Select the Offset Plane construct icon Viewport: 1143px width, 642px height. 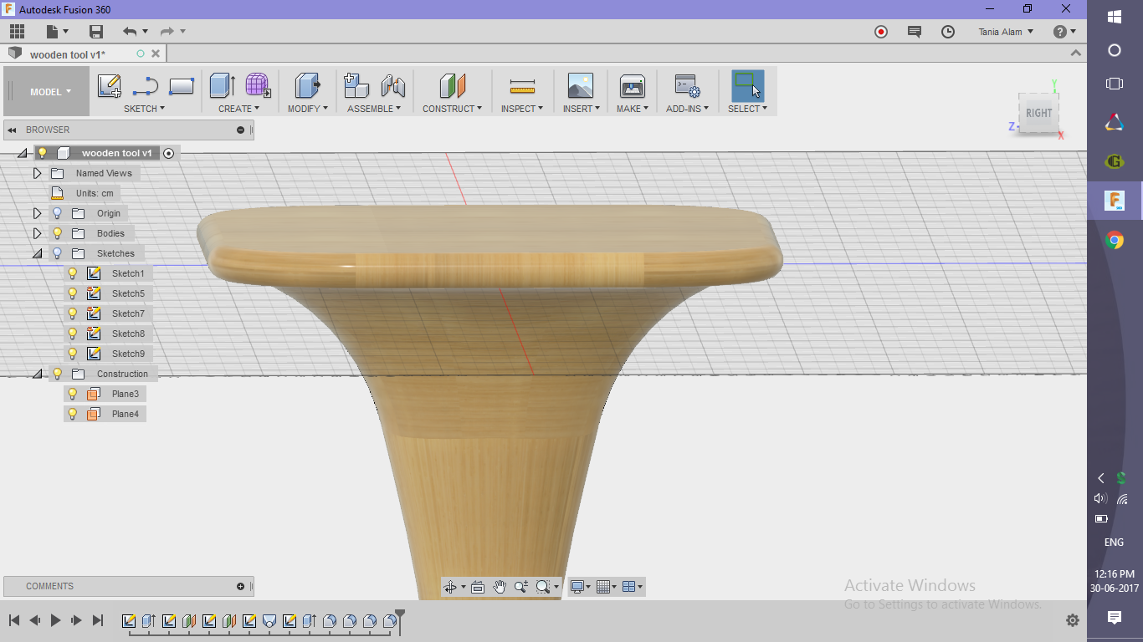[x=452, y=86]
